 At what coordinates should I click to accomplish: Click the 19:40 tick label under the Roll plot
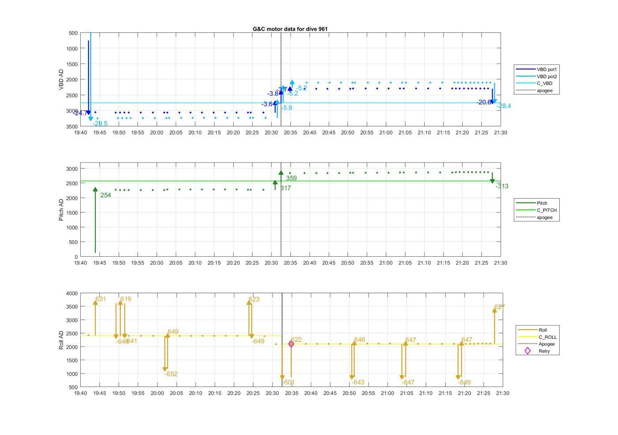tap(80, 393)
